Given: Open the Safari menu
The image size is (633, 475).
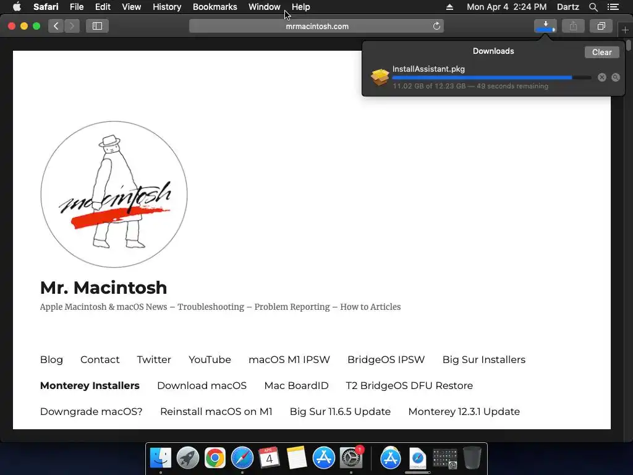Looking at the screenshot, I should [x=46, y=7].
